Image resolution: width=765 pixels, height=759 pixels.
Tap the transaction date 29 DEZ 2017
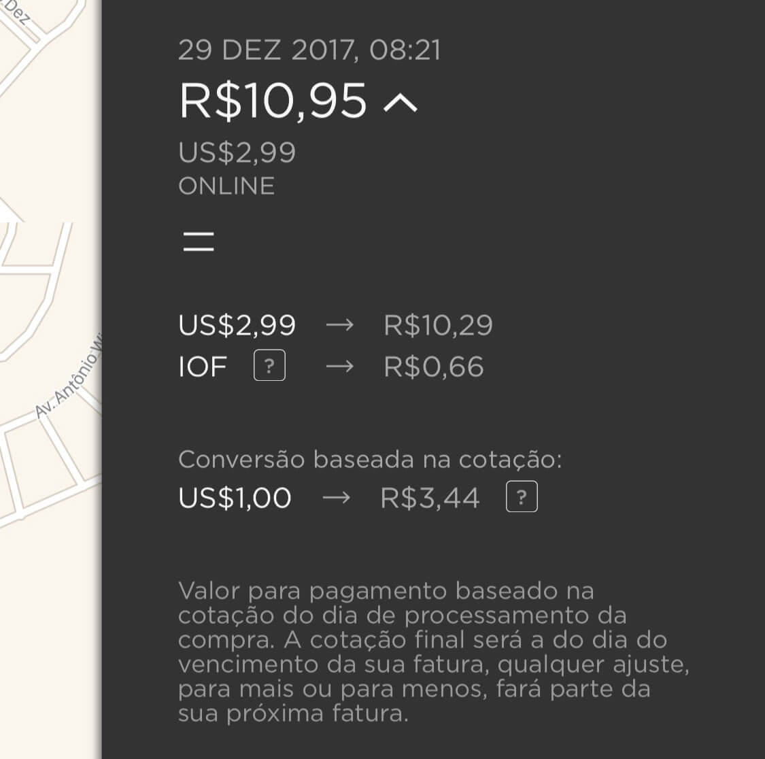(265, 50)
